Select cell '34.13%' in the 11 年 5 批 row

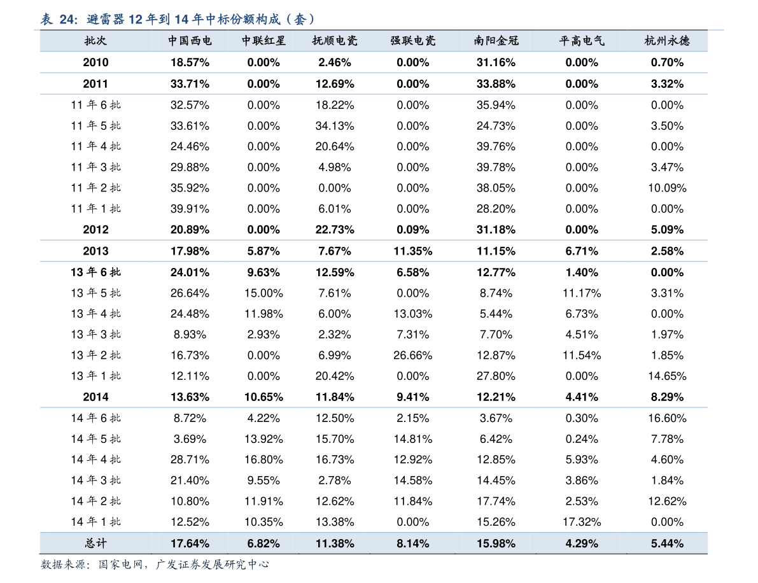[335, 125]
